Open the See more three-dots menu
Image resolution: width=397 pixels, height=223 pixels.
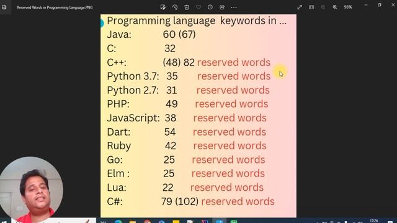click(x=234, y=7)
